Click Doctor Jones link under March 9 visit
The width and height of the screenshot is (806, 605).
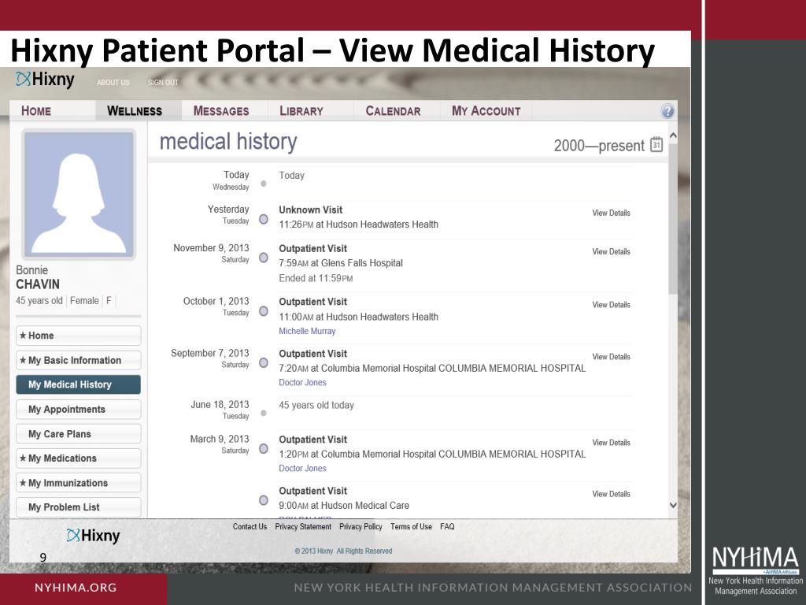302,468
